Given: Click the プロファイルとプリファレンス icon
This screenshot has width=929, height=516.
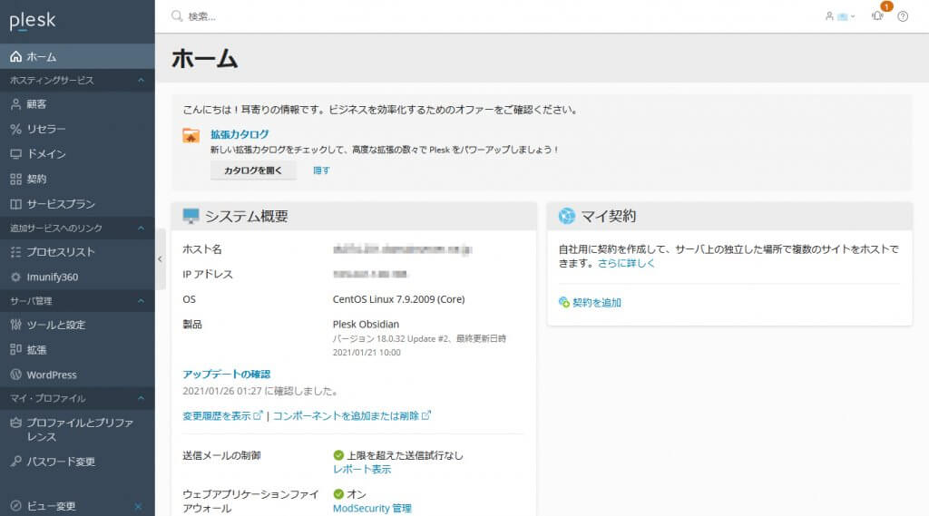Looking at the screenshot, I should 16,423.
